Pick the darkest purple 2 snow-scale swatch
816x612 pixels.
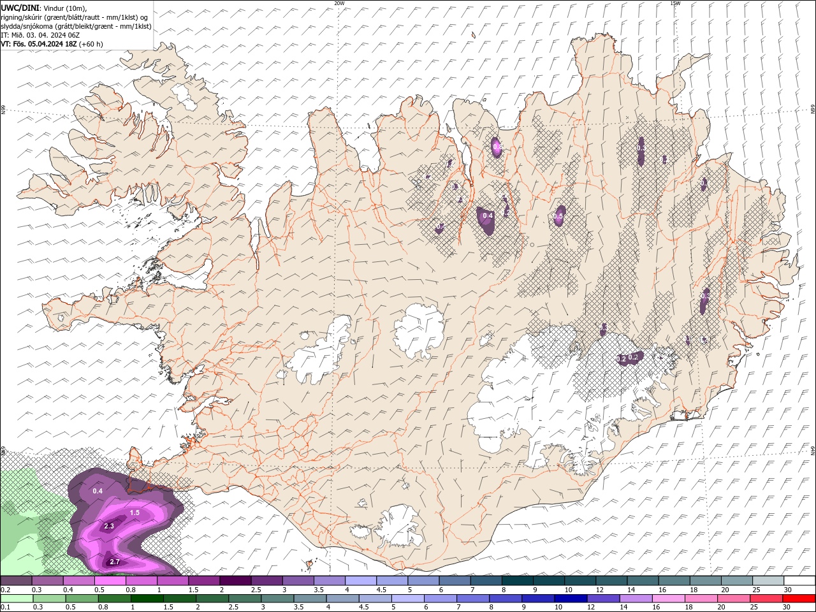click(x=235, y=581)
